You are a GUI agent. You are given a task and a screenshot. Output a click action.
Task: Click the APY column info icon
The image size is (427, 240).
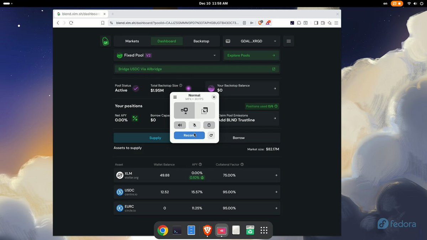point(200,165)
